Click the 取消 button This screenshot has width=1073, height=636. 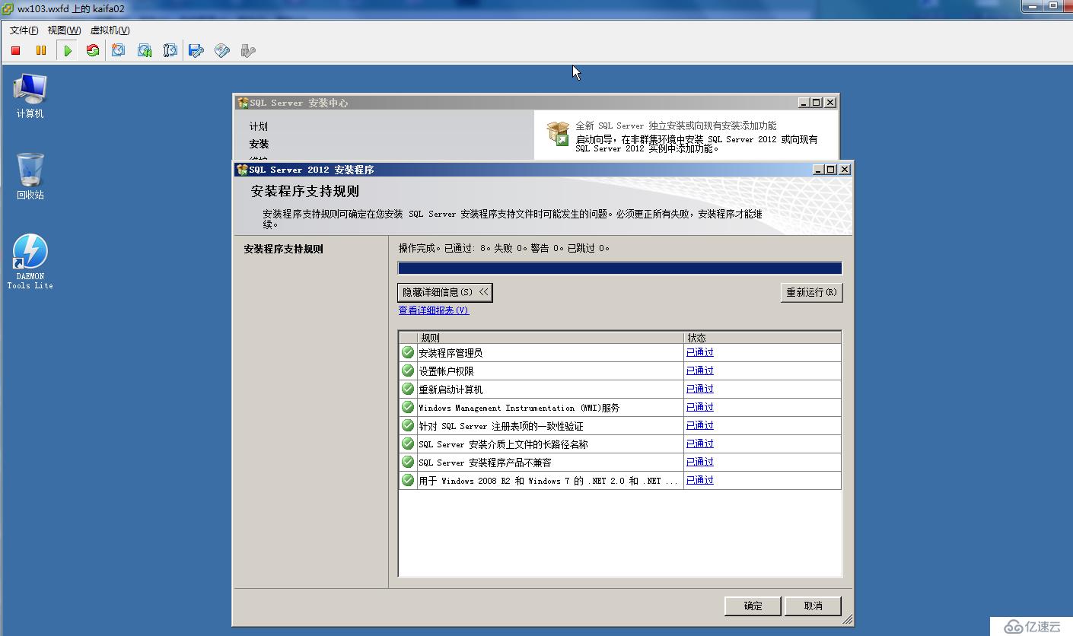tap(813, 606)
